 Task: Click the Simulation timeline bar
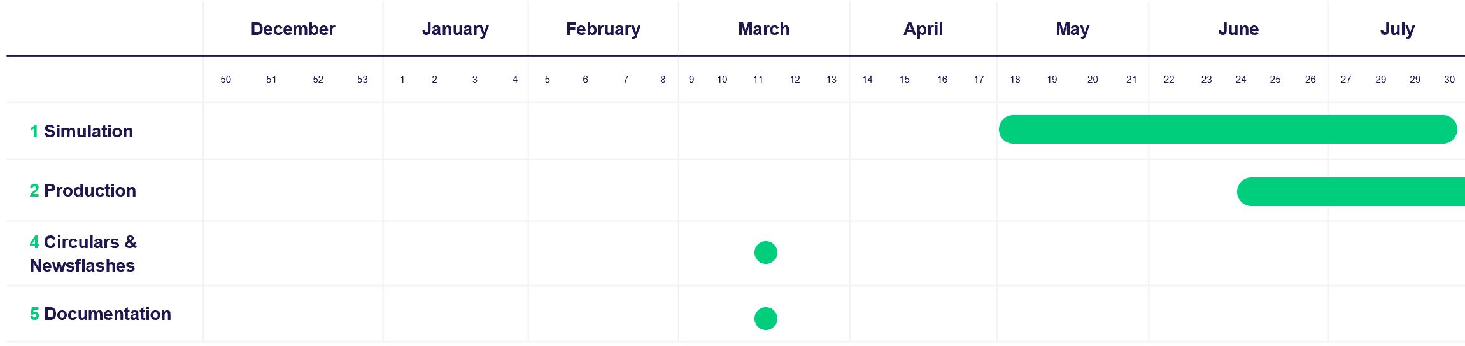pos(1228,130)
